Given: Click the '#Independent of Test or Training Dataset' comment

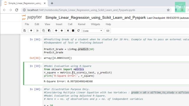Looking at the screenshot, I should point(74,43).
